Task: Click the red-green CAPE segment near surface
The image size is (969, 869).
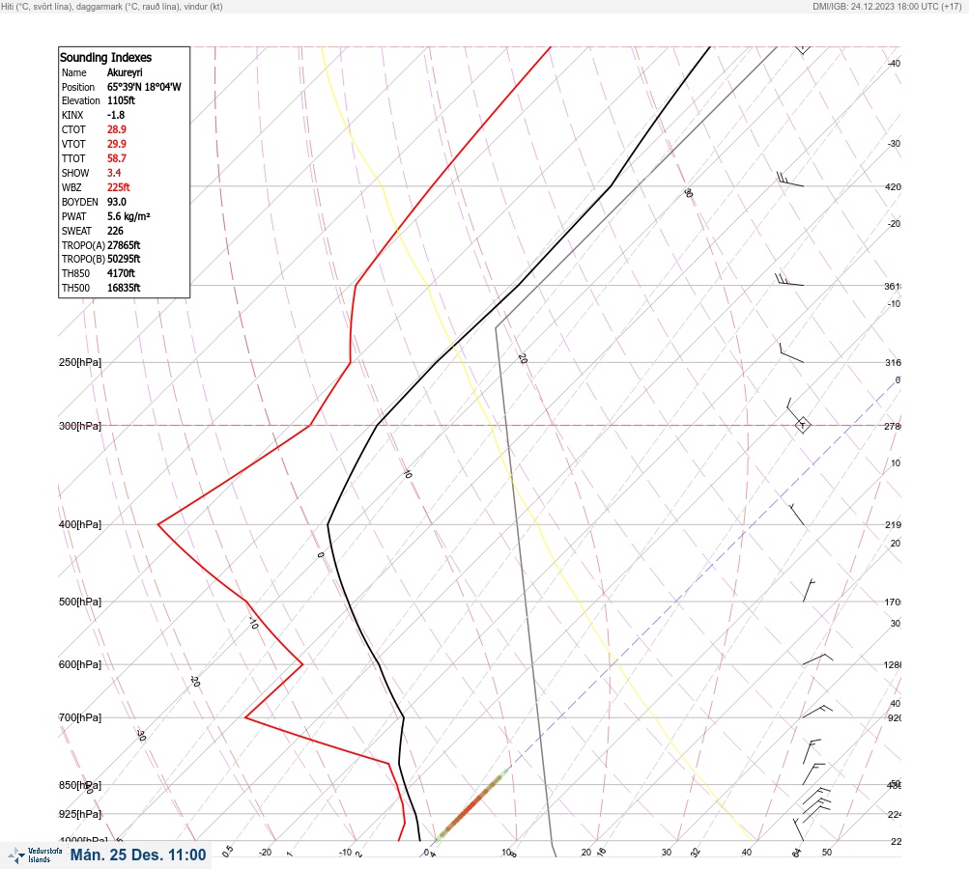Action: (x=472, y=804)
